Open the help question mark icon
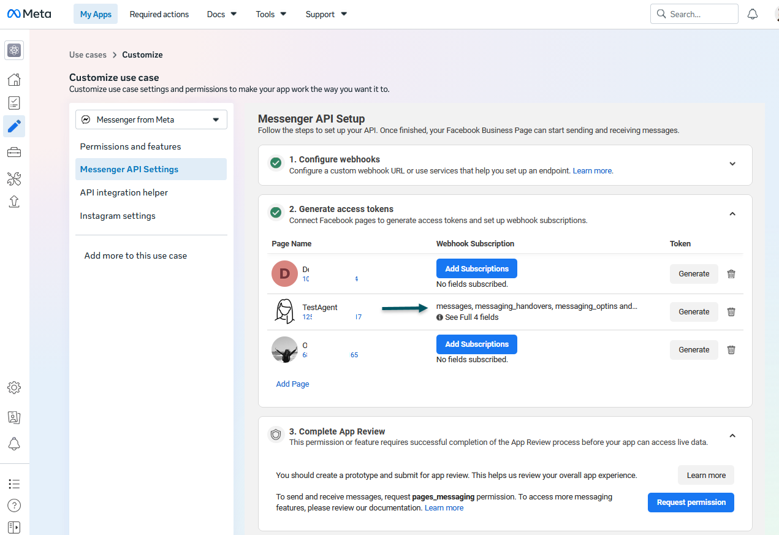Viewport: 779px width, 535px height. (x=14, y=506)
